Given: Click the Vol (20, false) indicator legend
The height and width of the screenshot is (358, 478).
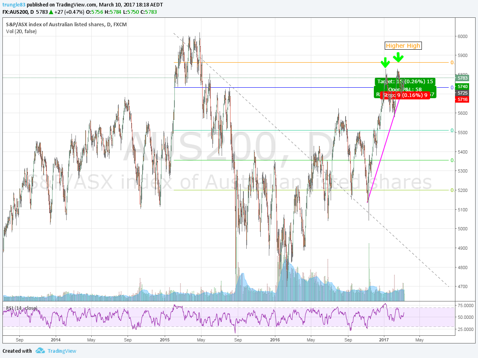Looking at the screenshot, I should [21, 32].
